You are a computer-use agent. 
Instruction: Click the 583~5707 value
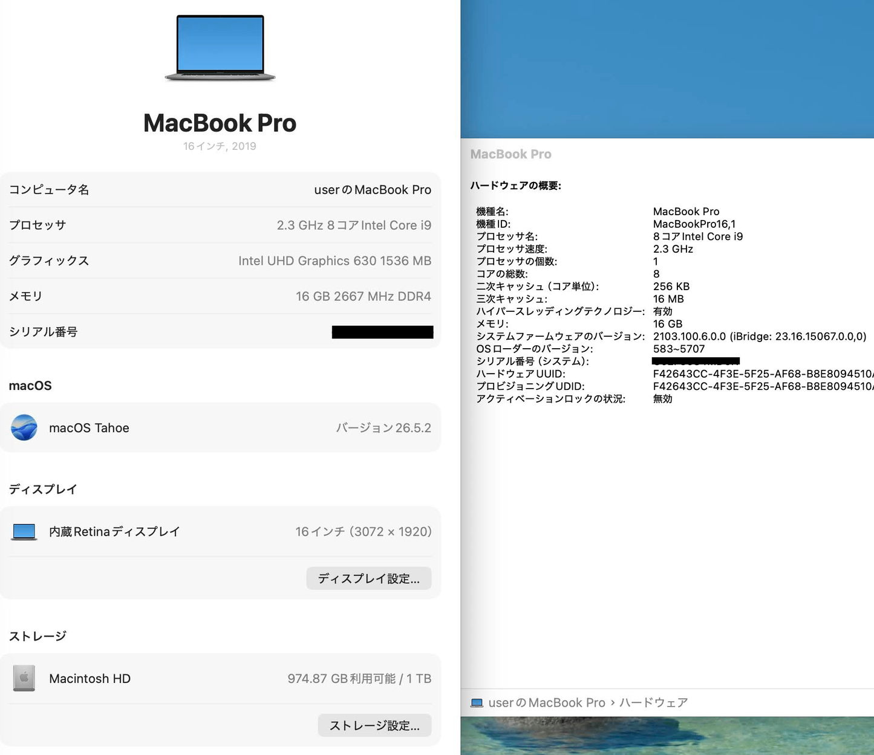(x=679, y=349)
